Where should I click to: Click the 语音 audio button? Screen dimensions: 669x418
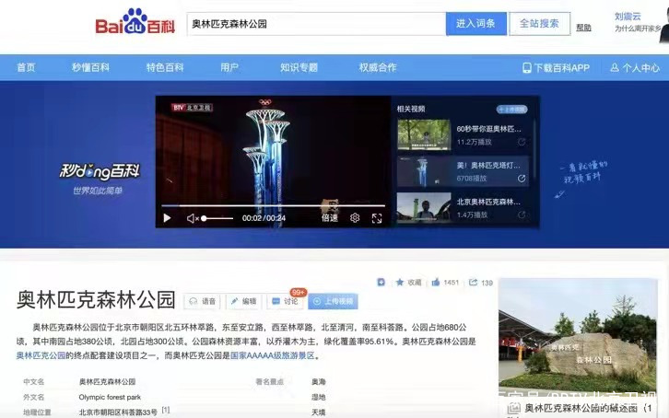tap(203, 301)
